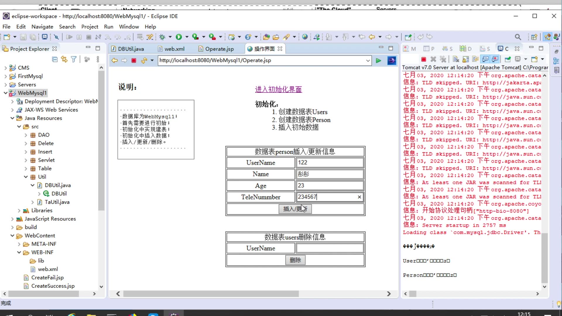Viewport: 562px width, 316px height.
Task: Enable Link with Editor in Project Explorer
Action: click(x=64, y=59)
